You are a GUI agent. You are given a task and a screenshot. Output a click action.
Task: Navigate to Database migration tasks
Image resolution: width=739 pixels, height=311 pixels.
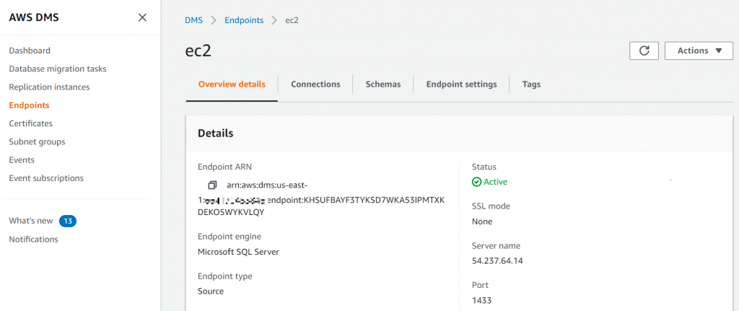(58, 69)
